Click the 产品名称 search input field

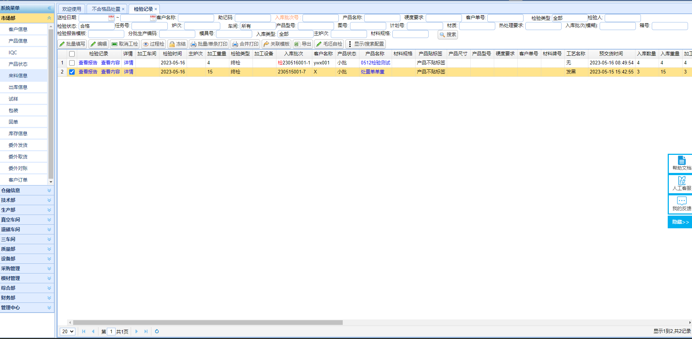[382, 18]
